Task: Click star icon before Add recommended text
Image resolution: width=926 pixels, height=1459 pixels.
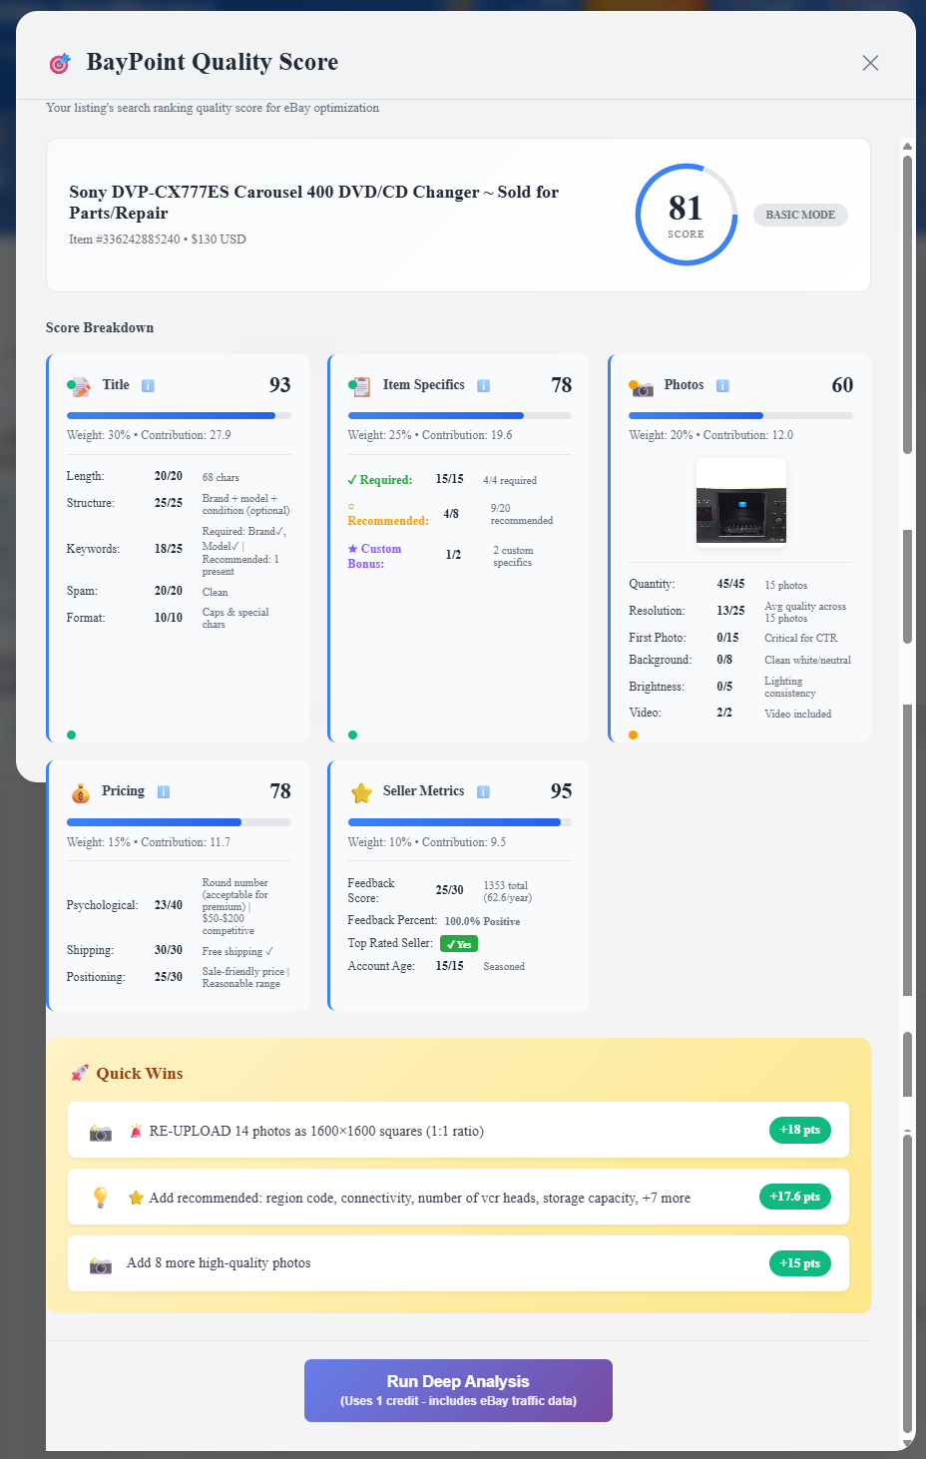Action: (136, 1198)
